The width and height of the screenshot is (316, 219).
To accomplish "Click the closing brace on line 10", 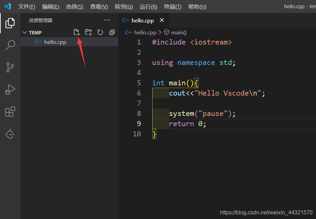I will pyautogui.click(x=154, y=134).
